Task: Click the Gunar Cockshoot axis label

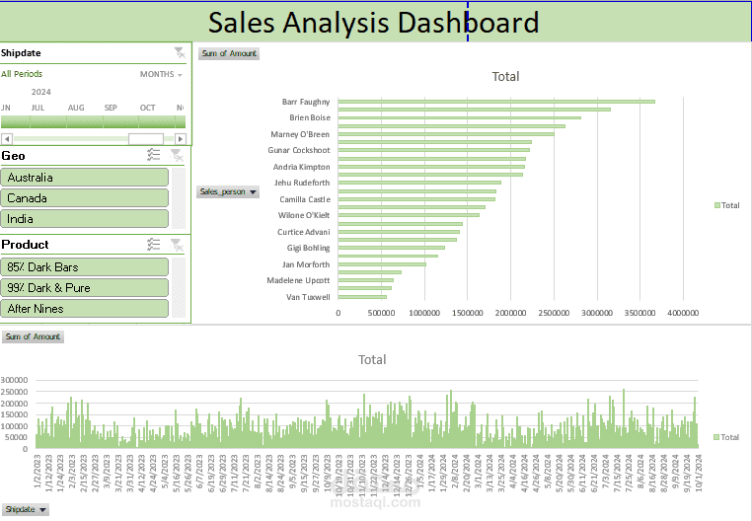Action: [299, 150]
